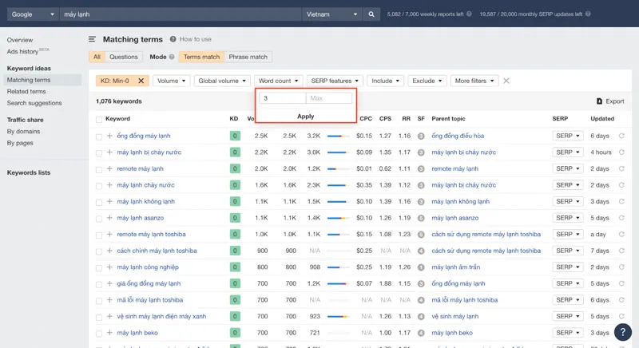Expand the SERP features filter
The width and height of the screenshot is (639, 348).
click(x=335, y=81)
